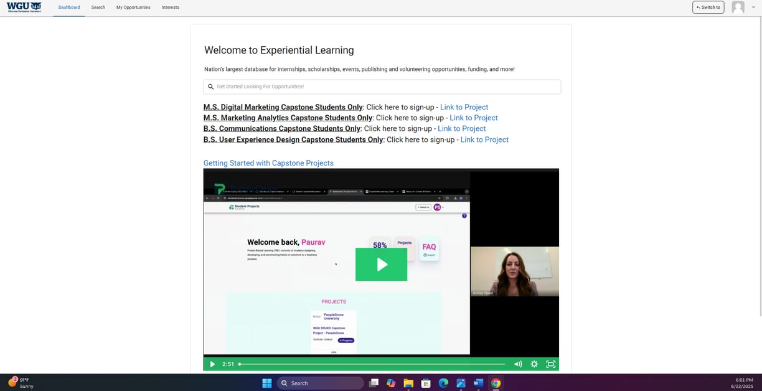Click the small play icon in video bar

[212, 364]
